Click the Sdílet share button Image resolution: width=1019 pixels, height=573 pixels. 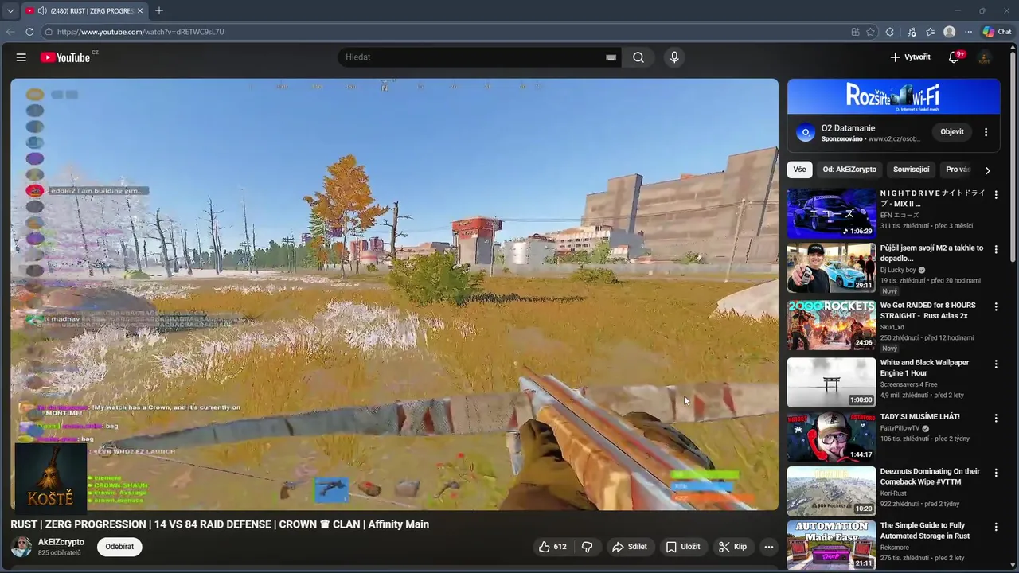tap(629, 547)
